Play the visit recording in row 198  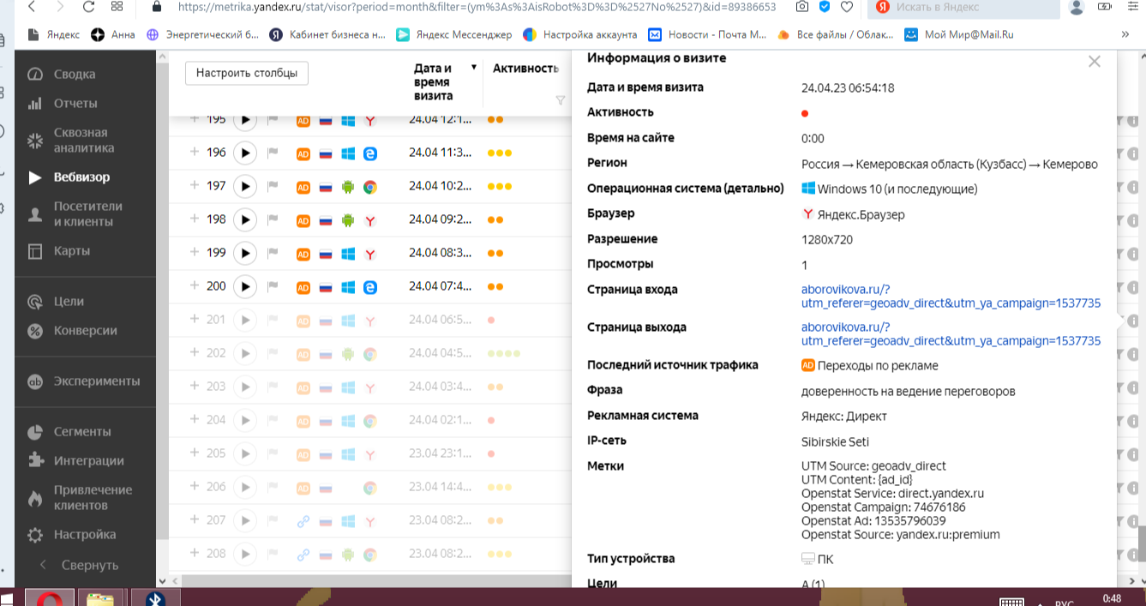coord(245,219)
